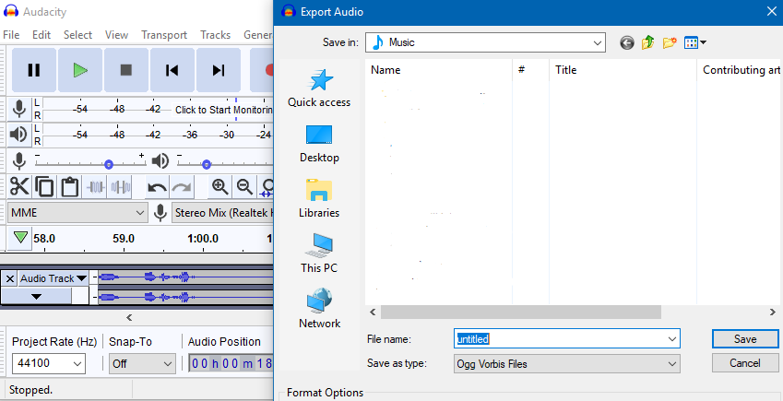
Task: Click Skip to End button
Action: (219, 70)
